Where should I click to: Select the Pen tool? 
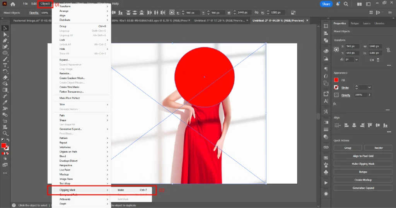(x=5, y=40)
